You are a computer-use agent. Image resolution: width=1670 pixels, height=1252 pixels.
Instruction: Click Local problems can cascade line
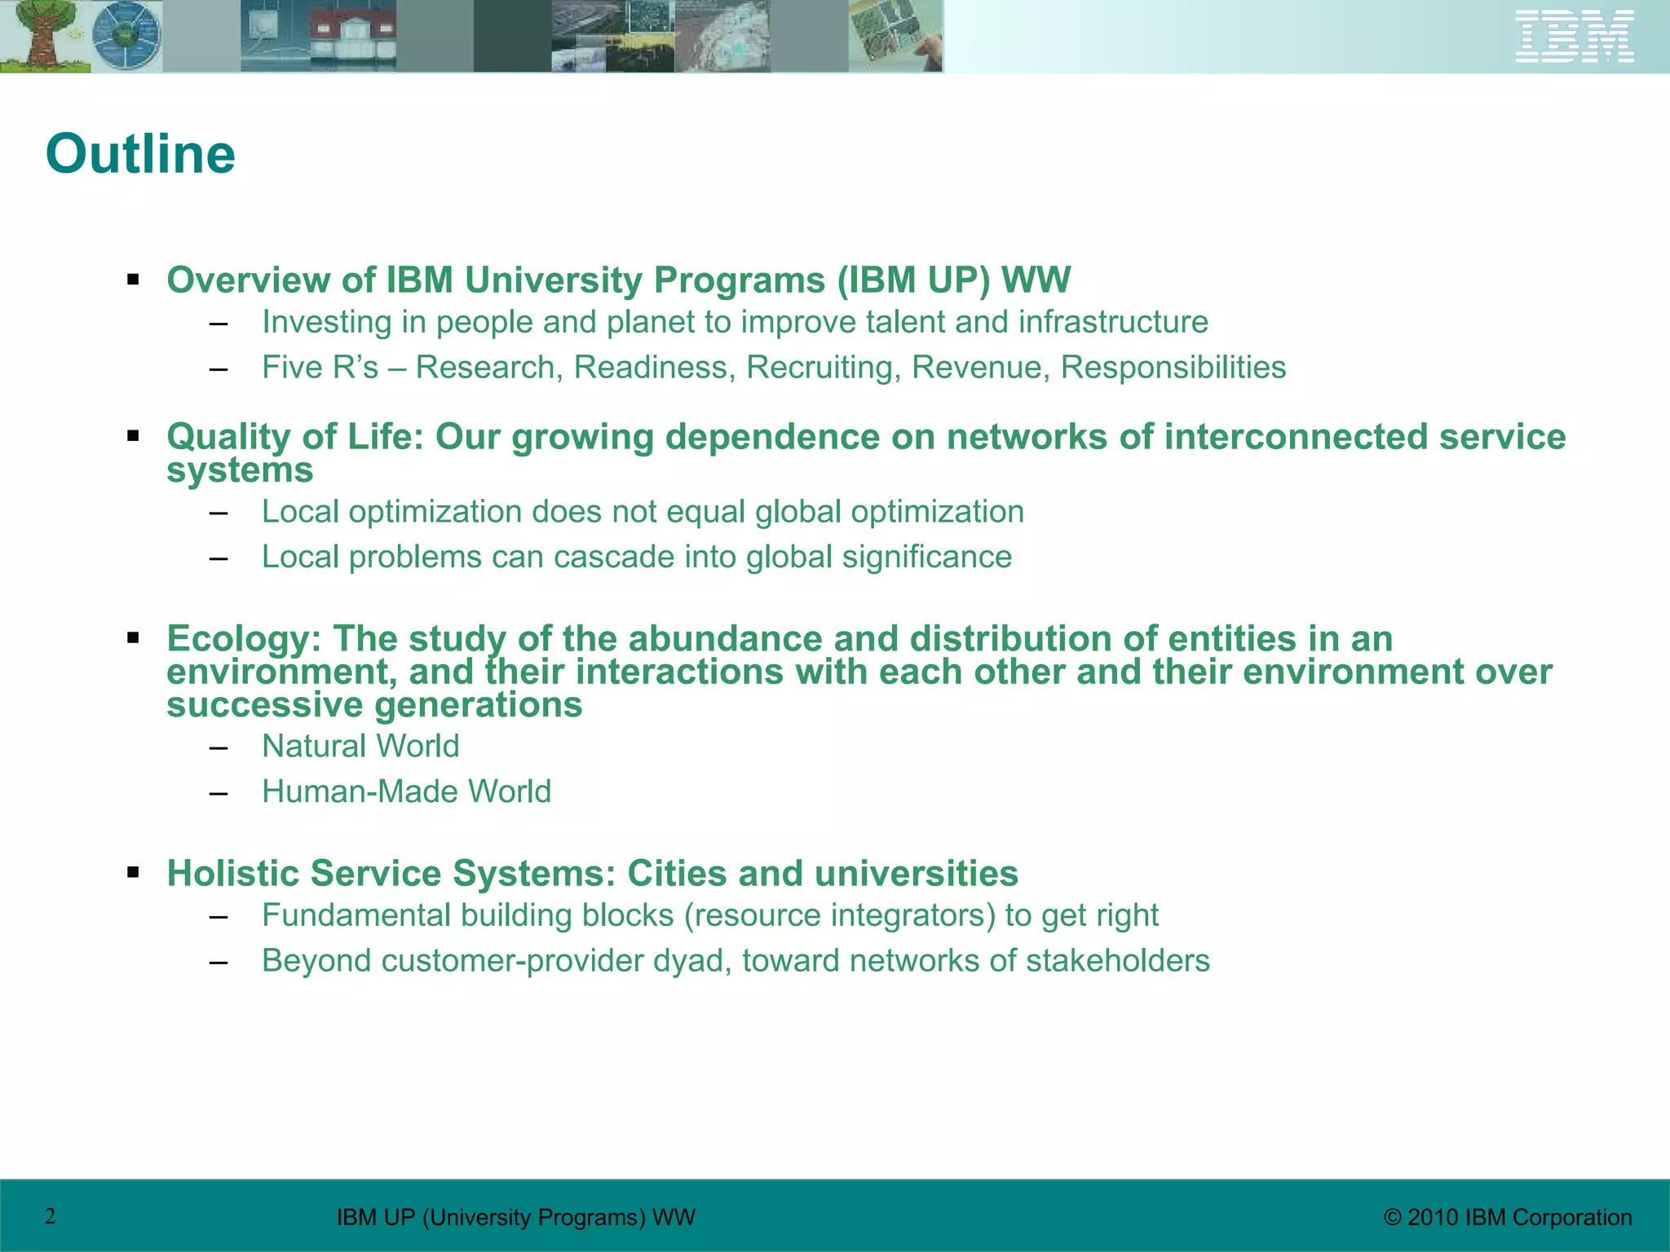click(636, 558)
